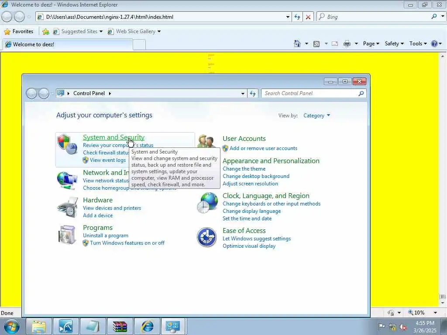Stop loading page in Internet Explorer
Image resolution: width=447 pixels, height=335 pixels.
[308, 17]
